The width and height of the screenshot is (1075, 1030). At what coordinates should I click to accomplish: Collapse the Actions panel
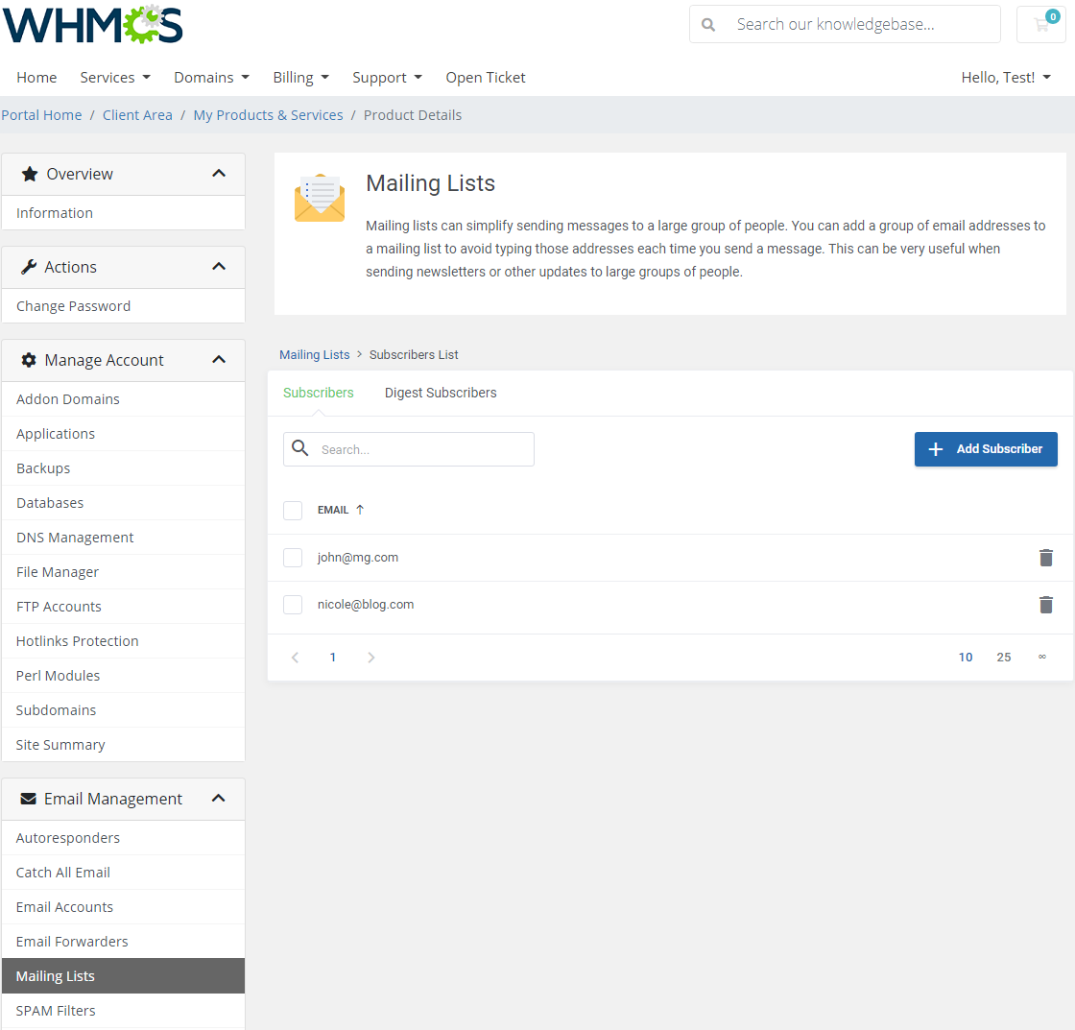point(219,267)
